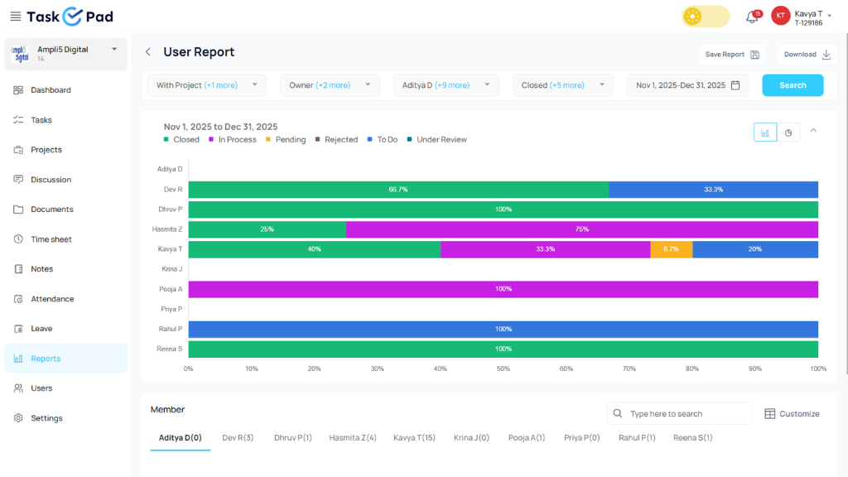Screen dimensions: 848x477
Task: Toggle the Under Review legend series
Action: click(x=436, y=139)
